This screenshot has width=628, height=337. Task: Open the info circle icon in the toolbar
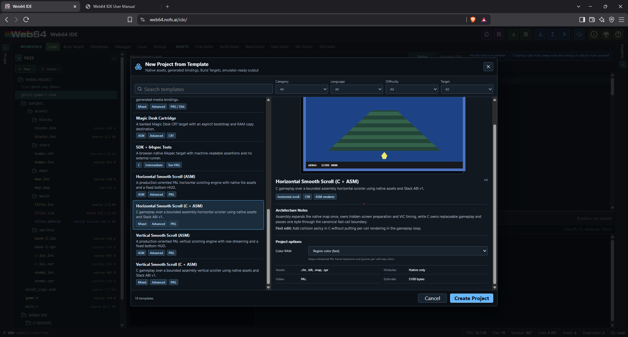click(594, 34)
